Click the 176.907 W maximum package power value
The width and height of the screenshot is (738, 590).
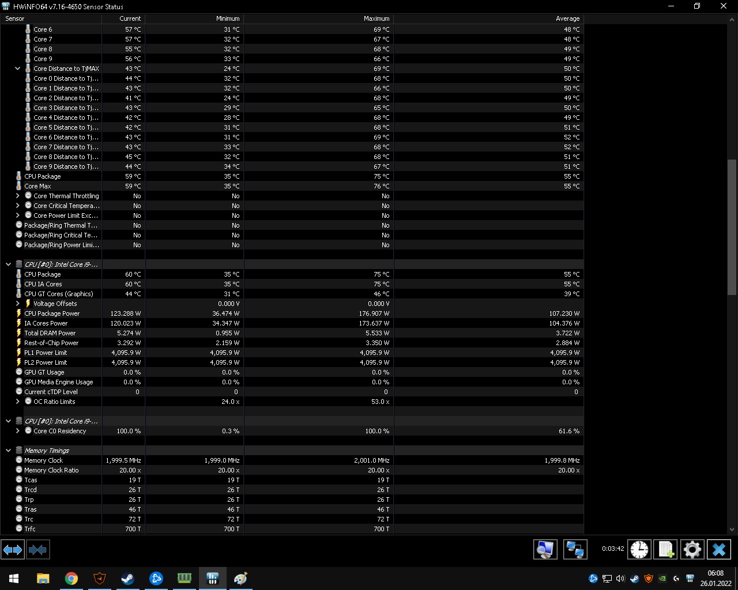[x=374, y=313]
